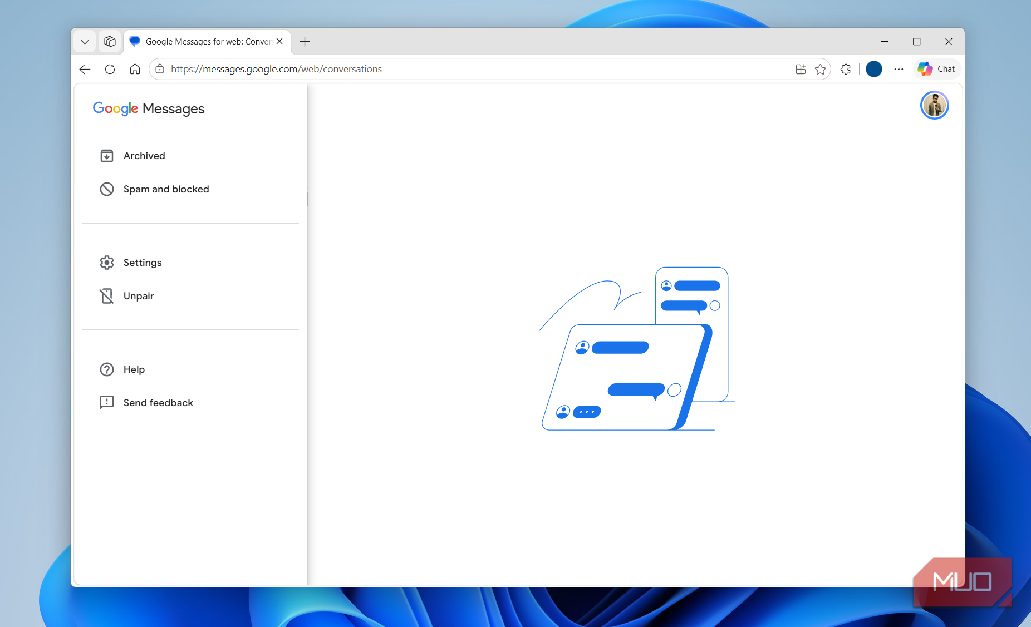Viewport: 1031px width, 627px height.
Task: Open the browser home page
Action: tap(135, 69)
